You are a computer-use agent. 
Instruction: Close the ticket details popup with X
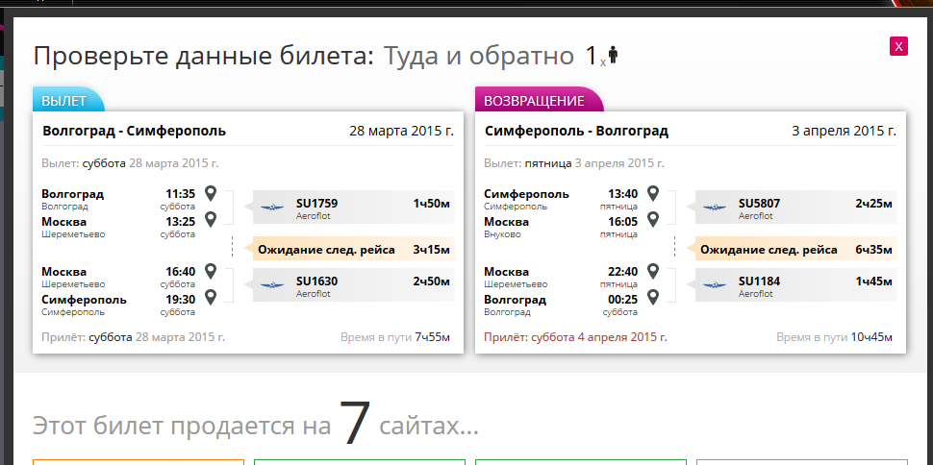pos(898,46)
